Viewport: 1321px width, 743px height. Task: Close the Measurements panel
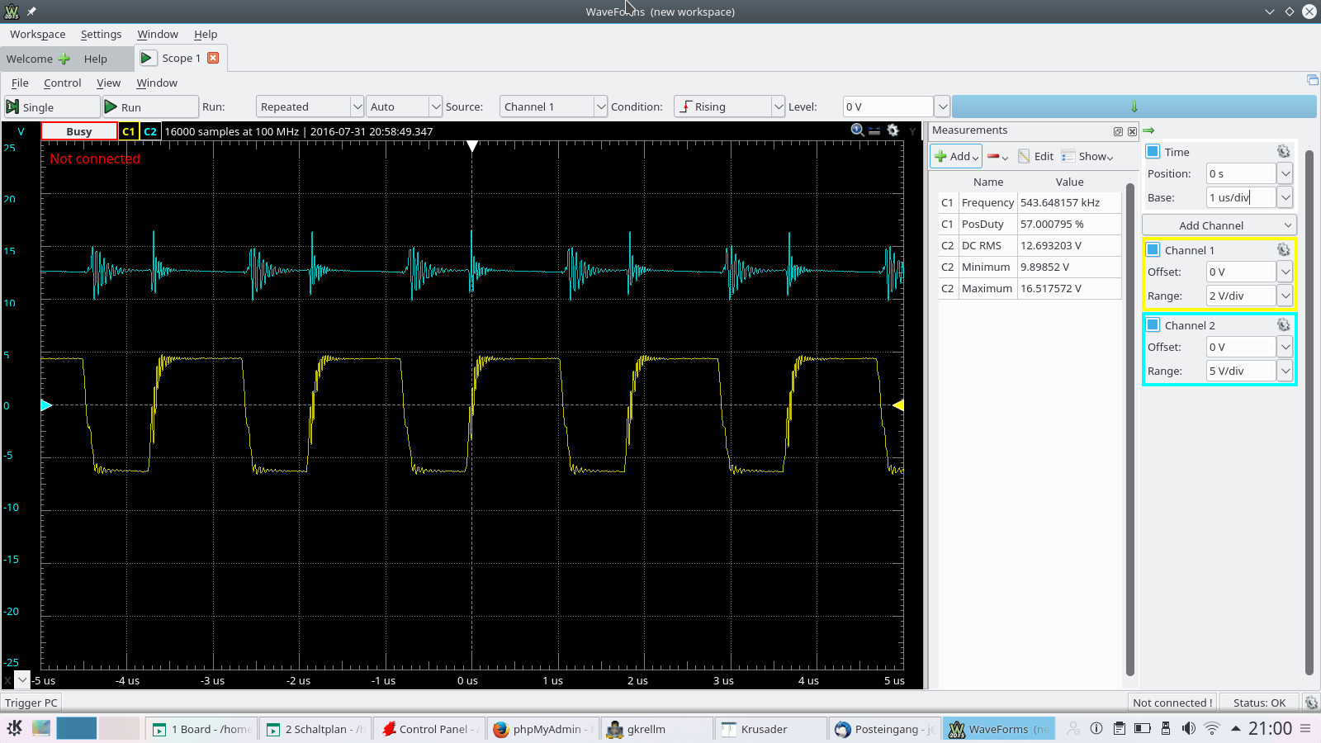coord(1132,131)
